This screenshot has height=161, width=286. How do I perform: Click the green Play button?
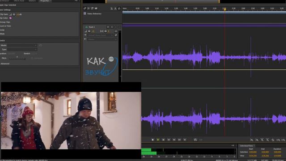point(158,140)
